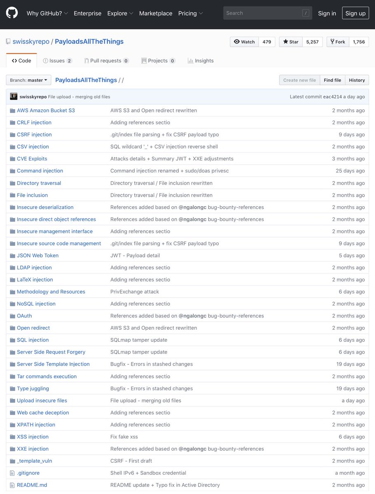
Task: Expand the Why GitHub? menu
Action: [x=47, y=13]
